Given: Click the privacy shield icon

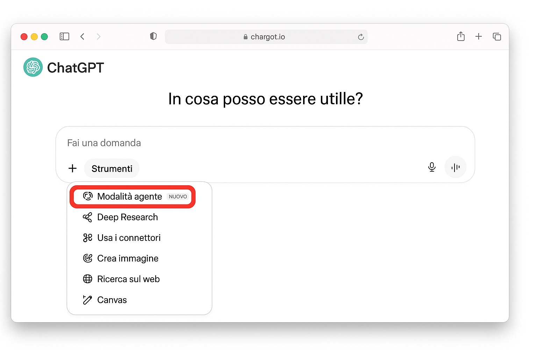Looking at the screenshot, I should [x=153, y=36].
